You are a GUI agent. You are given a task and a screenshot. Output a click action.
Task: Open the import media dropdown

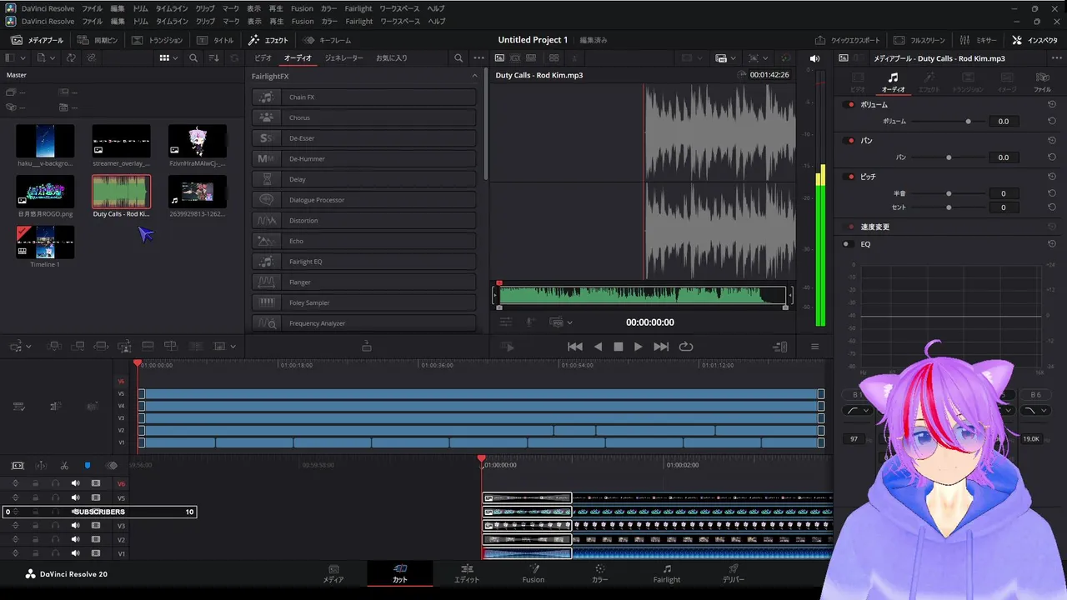[x=45, y=58]
